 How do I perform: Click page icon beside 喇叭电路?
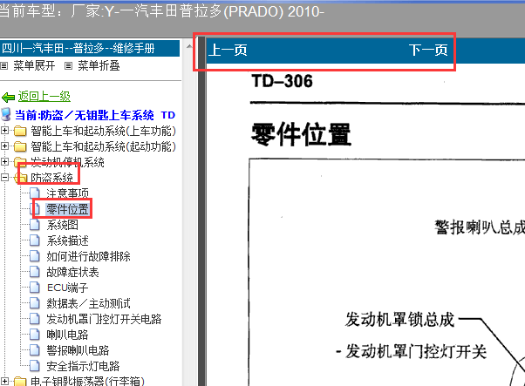coord(35,335)
